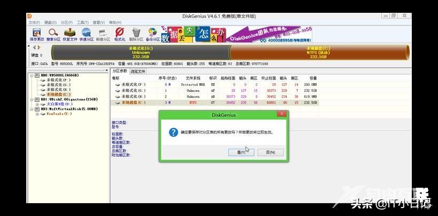The width and height of the screenshot is (438, 216).
Task: Open the 查看(V) menu
Action: pos(99,22)
